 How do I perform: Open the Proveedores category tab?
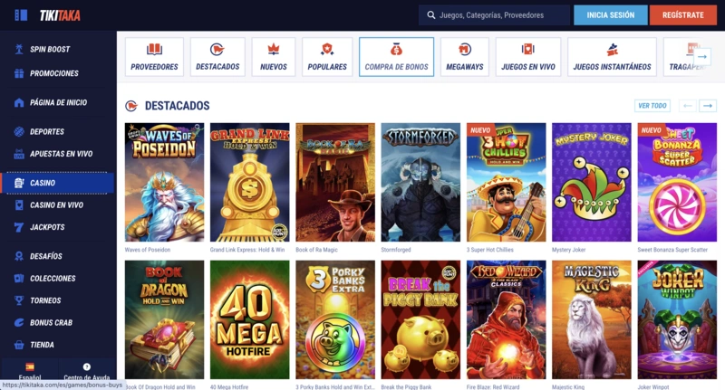154,57
